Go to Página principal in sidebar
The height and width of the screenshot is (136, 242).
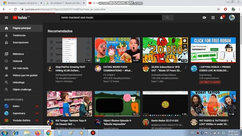click(21, 28)
